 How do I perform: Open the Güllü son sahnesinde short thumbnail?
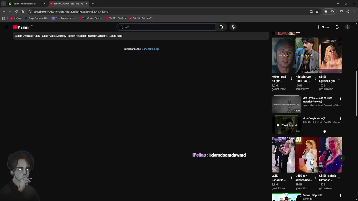pyautogui.click(x=307, y=154)
